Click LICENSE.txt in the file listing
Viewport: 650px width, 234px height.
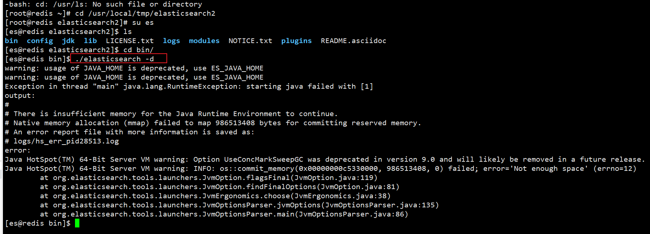click(130, 41)
